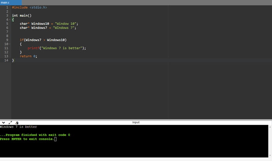Click the if(Windows7 > Windows10) condition
Viewport: 272px width, 161px height.
[43, 40]
